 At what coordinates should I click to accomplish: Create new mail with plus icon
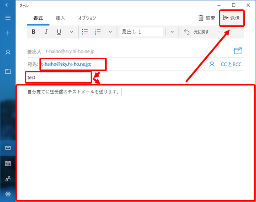tap(8, 33)
